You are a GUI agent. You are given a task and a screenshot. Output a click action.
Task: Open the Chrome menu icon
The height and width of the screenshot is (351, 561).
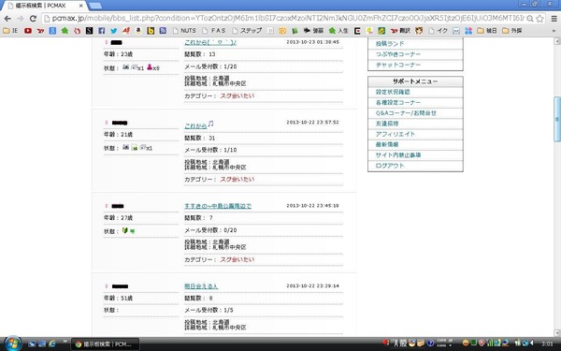click(x=554, y=19)
